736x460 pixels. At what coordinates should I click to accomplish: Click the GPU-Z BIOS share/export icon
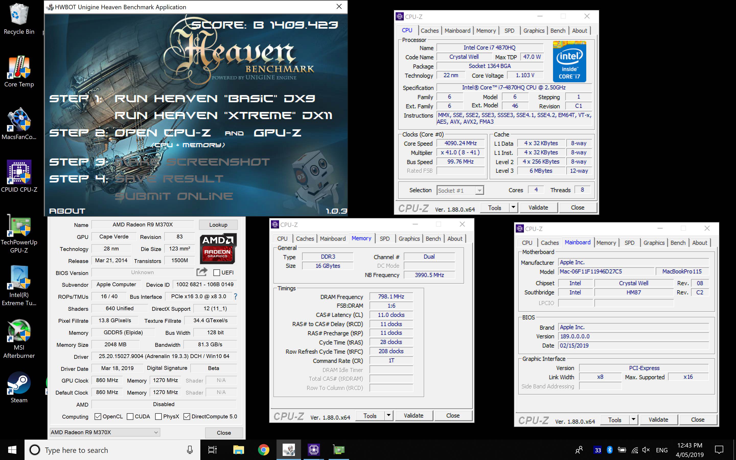(202, 272)
